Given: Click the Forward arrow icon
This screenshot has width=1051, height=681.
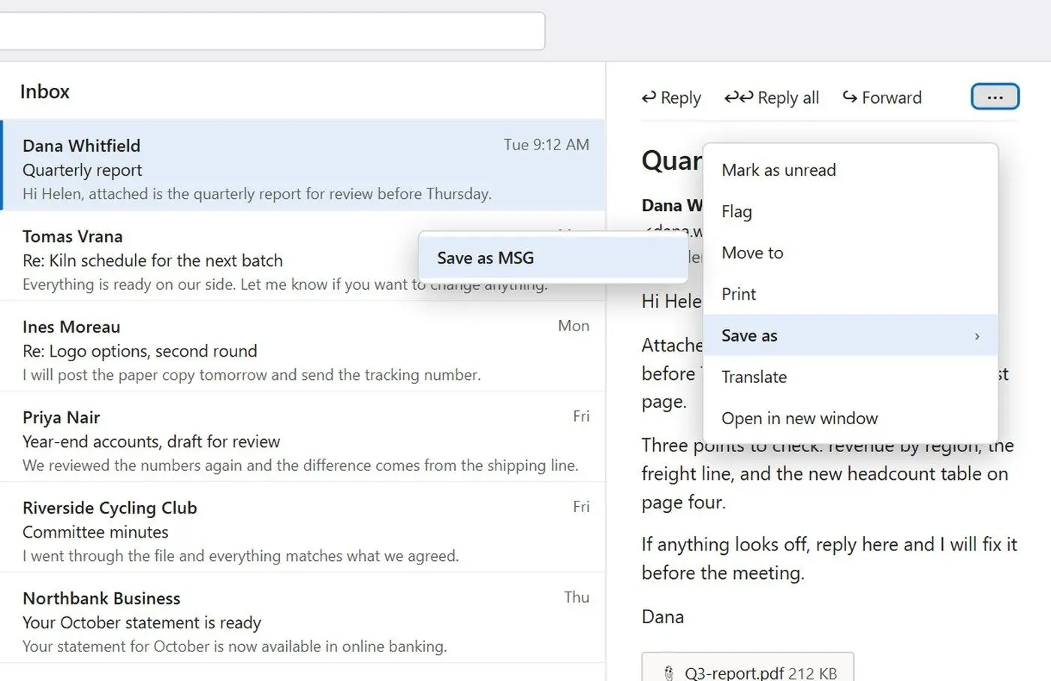Looking at the screenshot, I should point(850,97).
